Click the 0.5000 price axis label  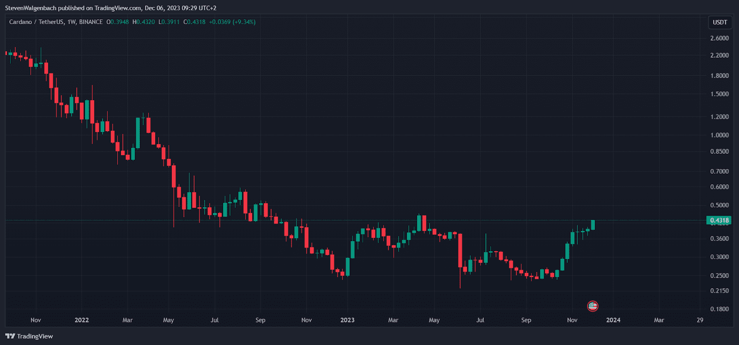pos(720,206)
